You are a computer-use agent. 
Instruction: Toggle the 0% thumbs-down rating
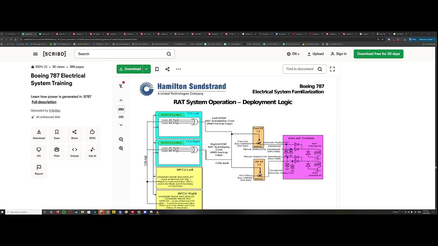(x=39, y=152)
